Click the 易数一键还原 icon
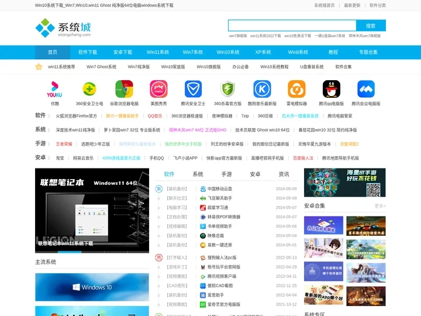This screenshot has width=421, height=316. (203, 245)
